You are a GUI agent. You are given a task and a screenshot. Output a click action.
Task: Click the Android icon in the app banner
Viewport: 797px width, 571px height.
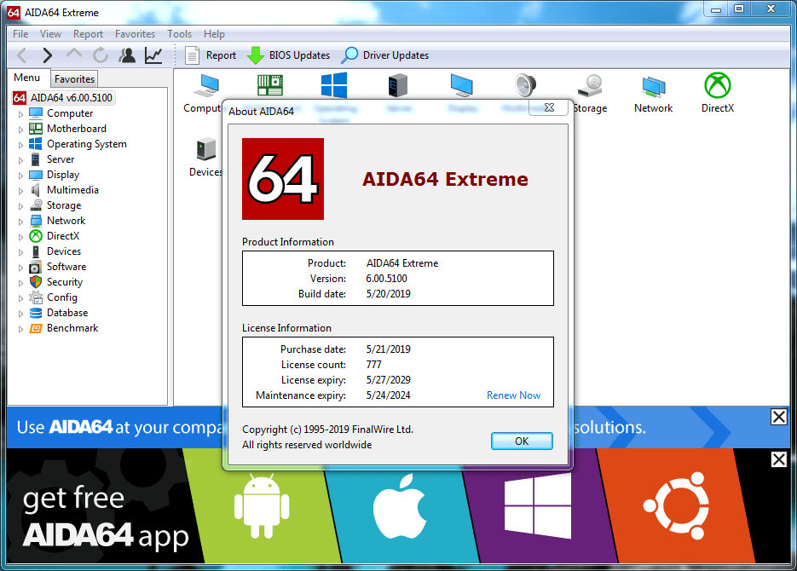coord(262,506)
